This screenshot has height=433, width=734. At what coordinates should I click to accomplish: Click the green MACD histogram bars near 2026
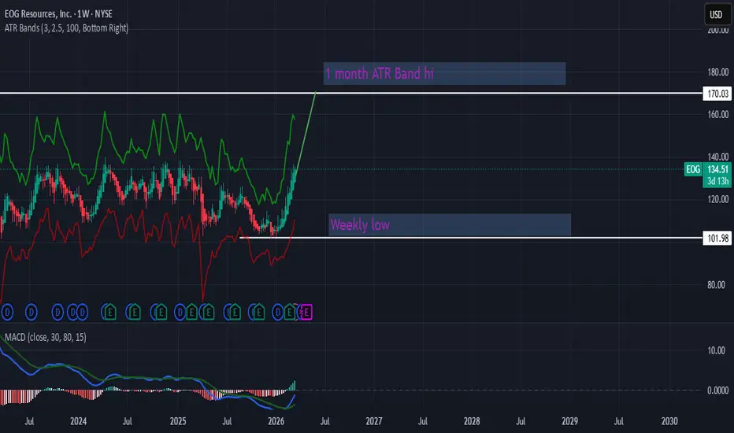[x=291, y=386]
